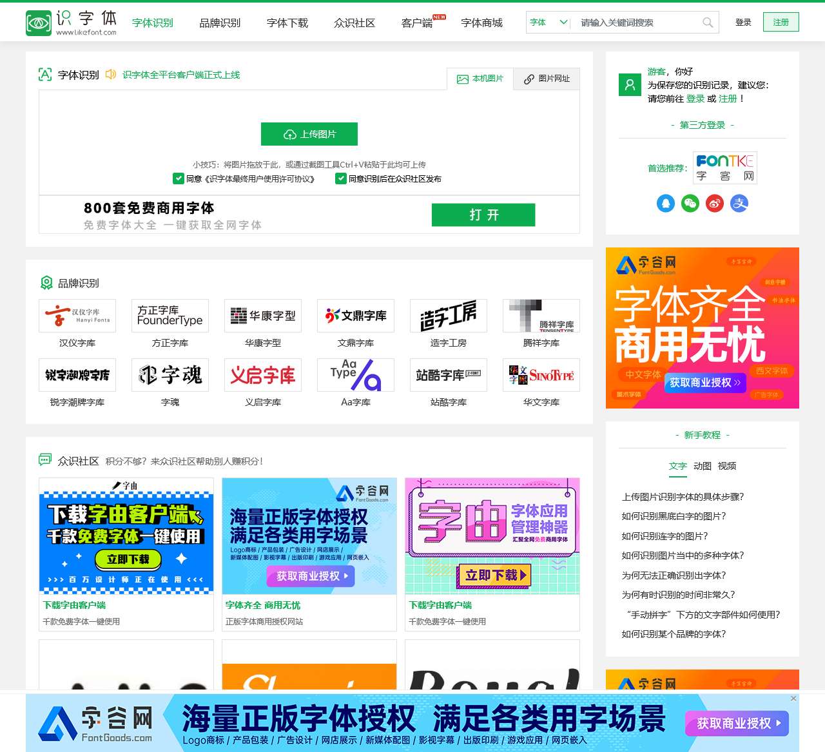Toggle 同意识别后在众识社区发布 checkbox
The height and width of the screenshot is (752, 825).
point(341,178)
